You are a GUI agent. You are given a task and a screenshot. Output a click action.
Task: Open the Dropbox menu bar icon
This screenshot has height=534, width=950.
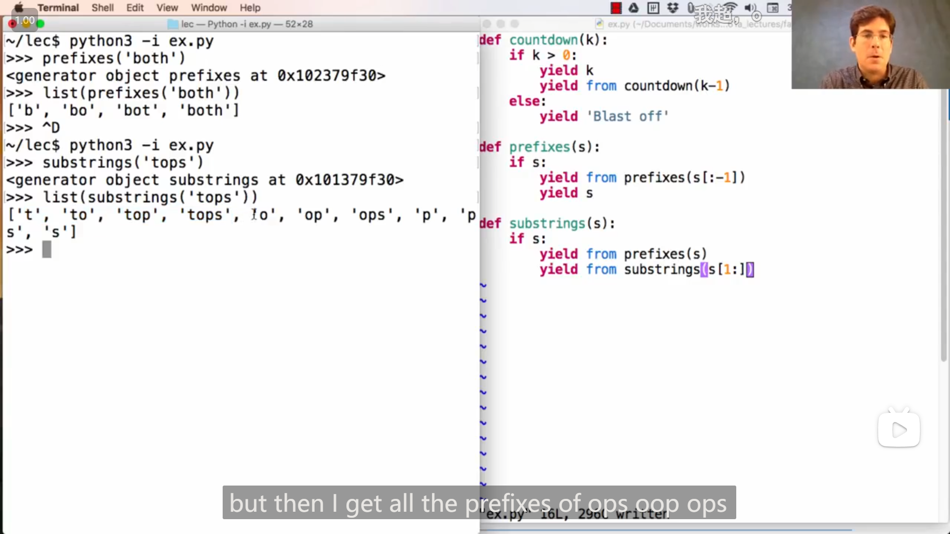click(x=672, y=8)
